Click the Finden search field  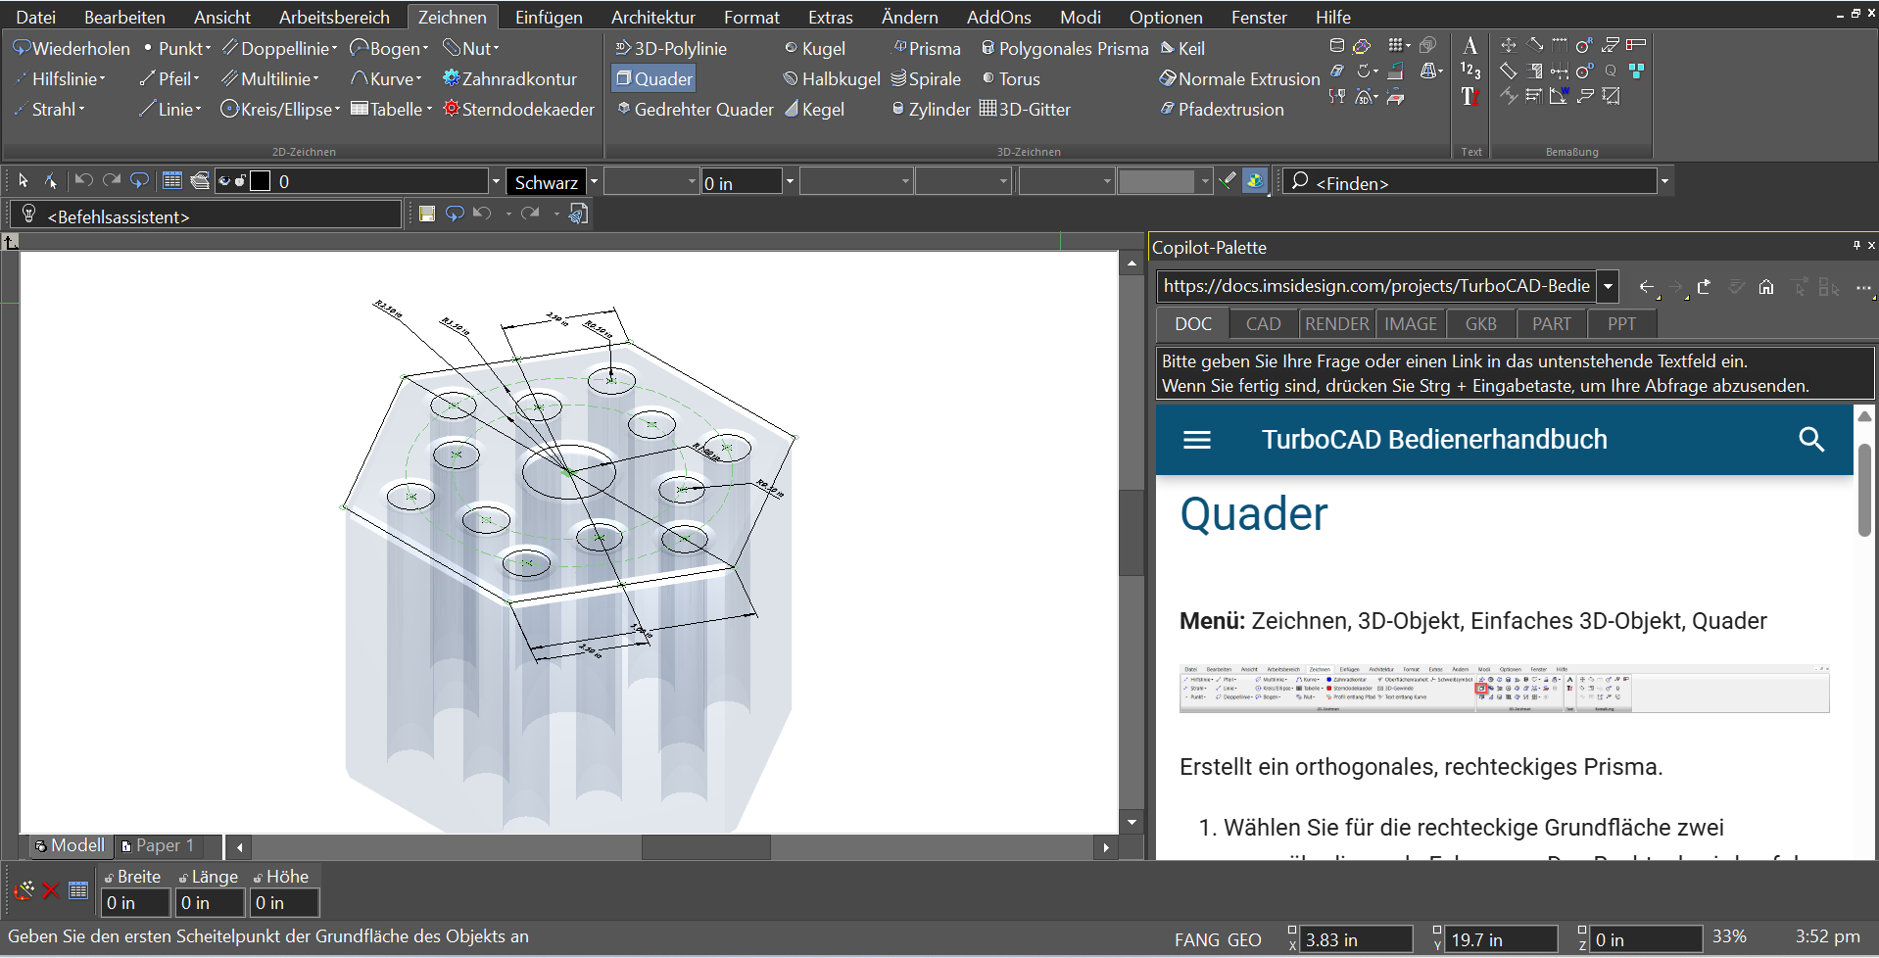coord(1469,181)
